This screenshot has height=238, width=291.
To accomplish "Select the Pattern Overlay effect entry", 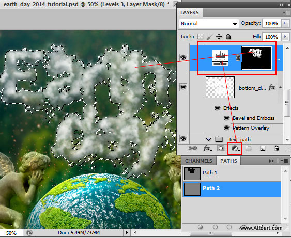I will click(251, 128).
